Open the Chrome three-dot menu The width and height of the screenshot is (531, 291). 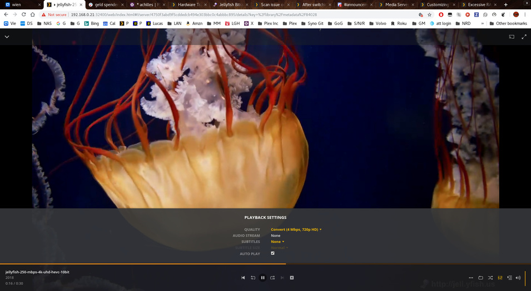pyautogui.click(x=525, y=14)
